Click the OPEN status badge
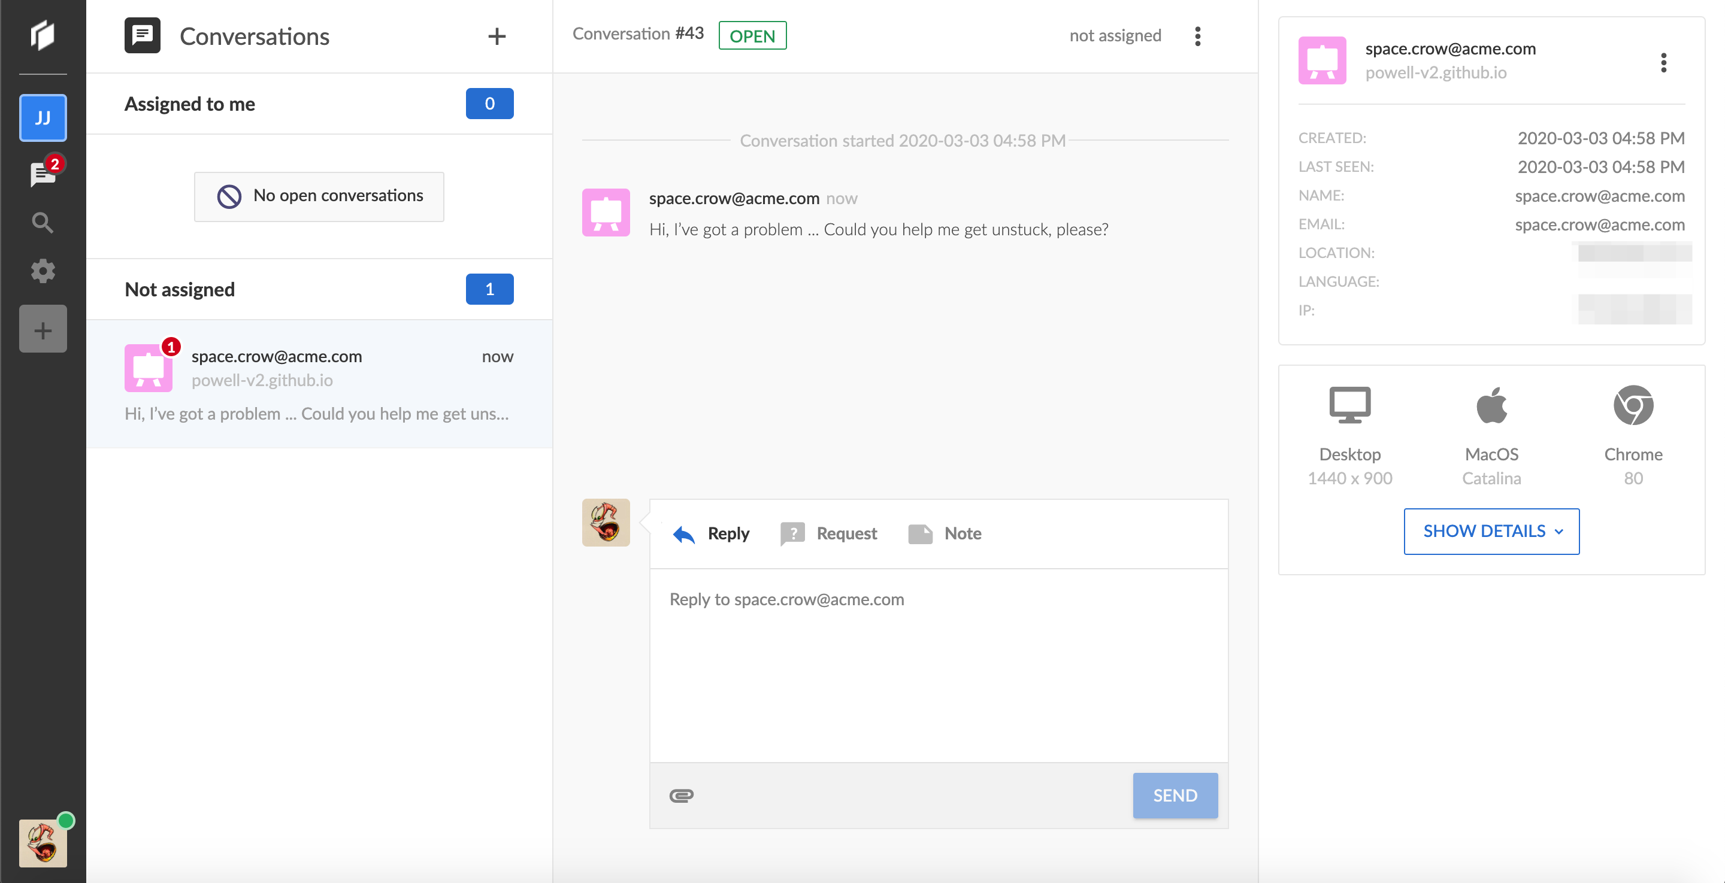Viewport: 1725px width, 883px height. pyautogui.click(x=752, y=36)
